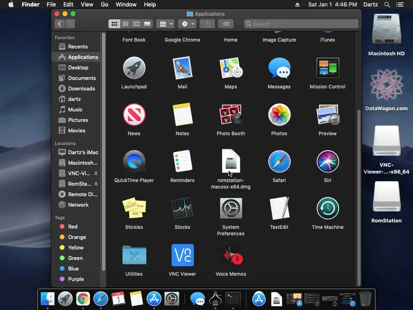Open the VNC Viewer app icon

click(x=182, y=255)
